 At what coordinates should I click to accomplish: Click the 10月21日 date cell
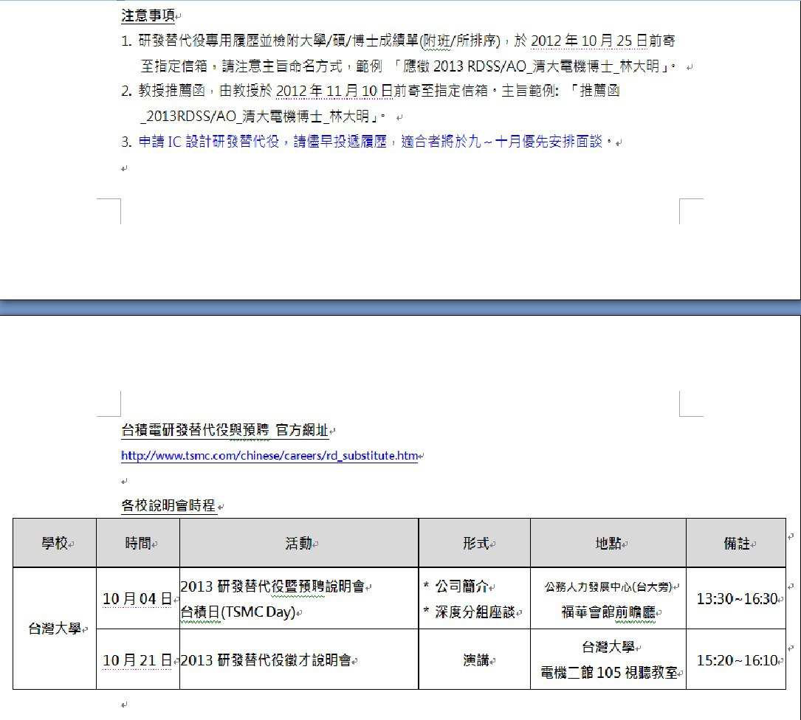pyautogui.click(x=138, y=660)
